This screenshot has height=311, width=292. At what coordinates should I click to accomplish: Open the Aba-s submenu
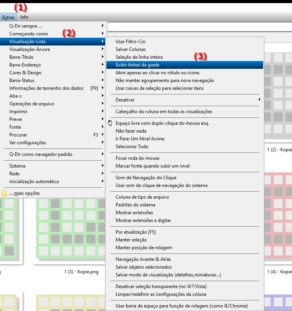coord(53,96)
